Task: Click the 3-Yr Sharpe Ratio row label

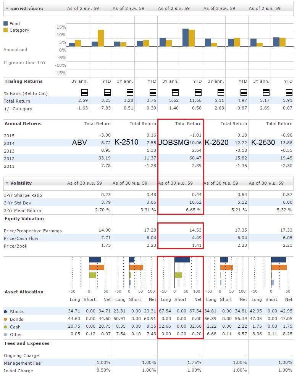Action: tap(23, 195)
